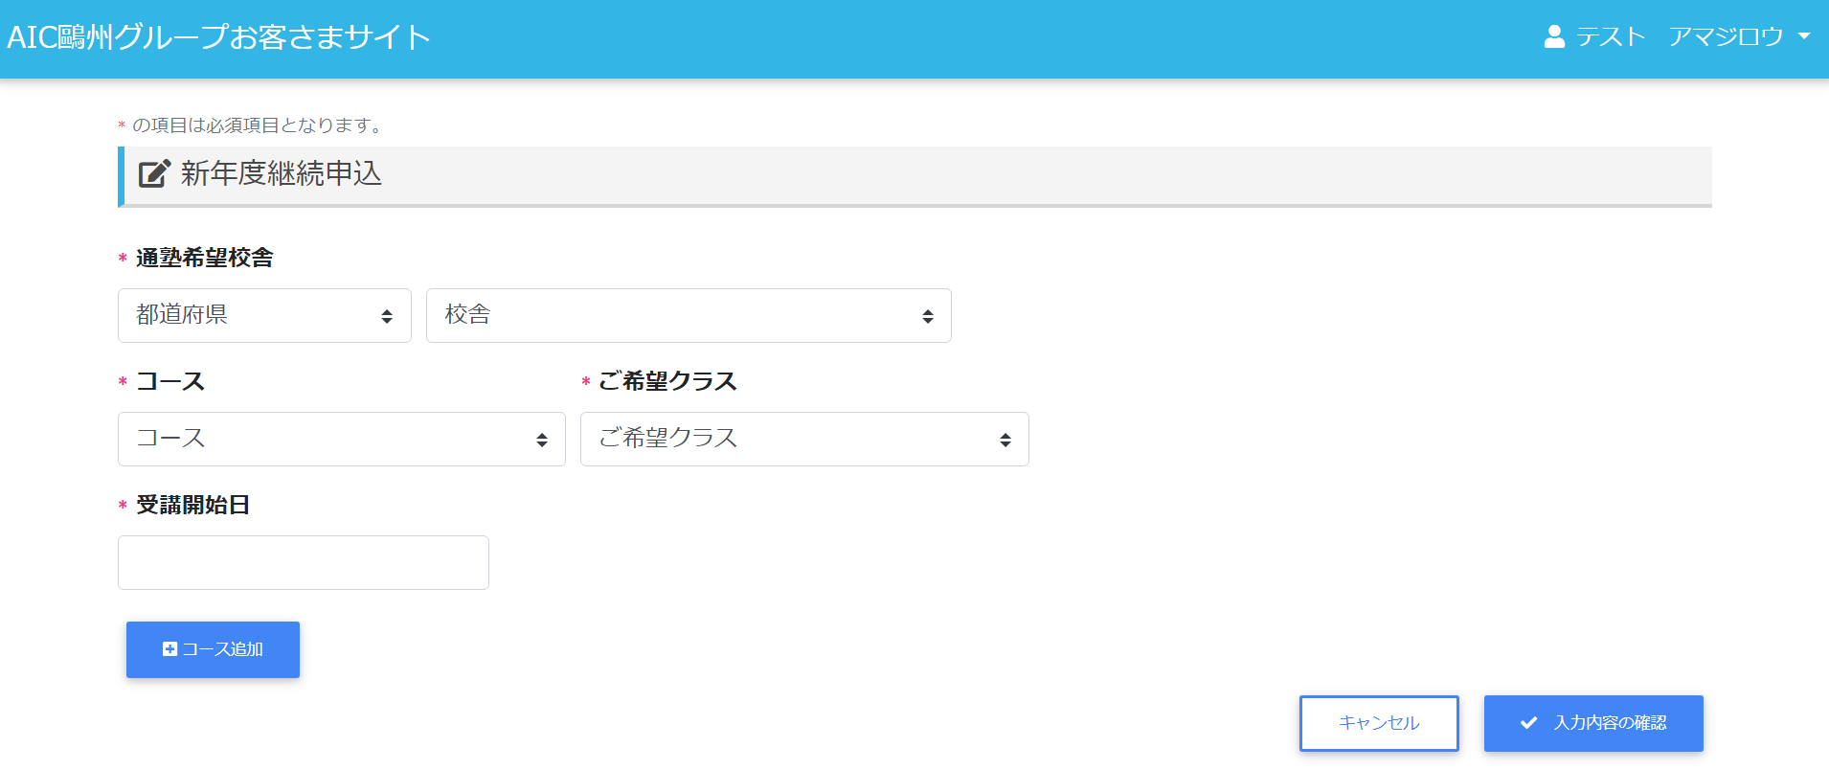Expand the コース selection dropdown
1829x770 pixels.
[341, 439]
